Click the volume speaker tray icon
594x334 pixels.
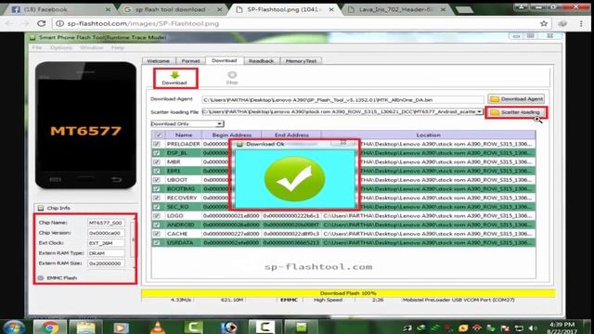click(x=532, y=328)
